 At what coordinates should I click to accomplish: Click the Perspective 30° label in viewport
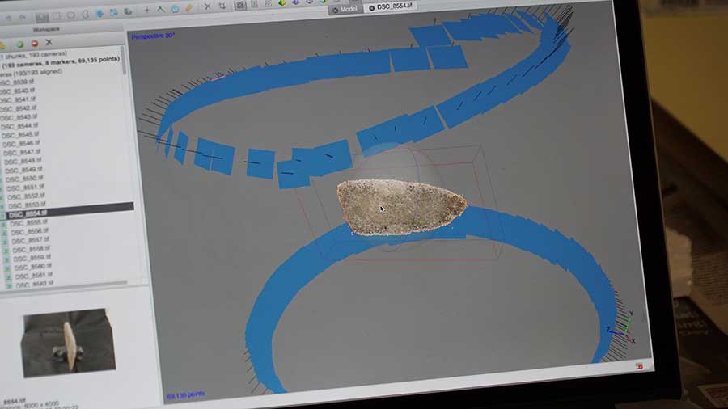[153, 36]
